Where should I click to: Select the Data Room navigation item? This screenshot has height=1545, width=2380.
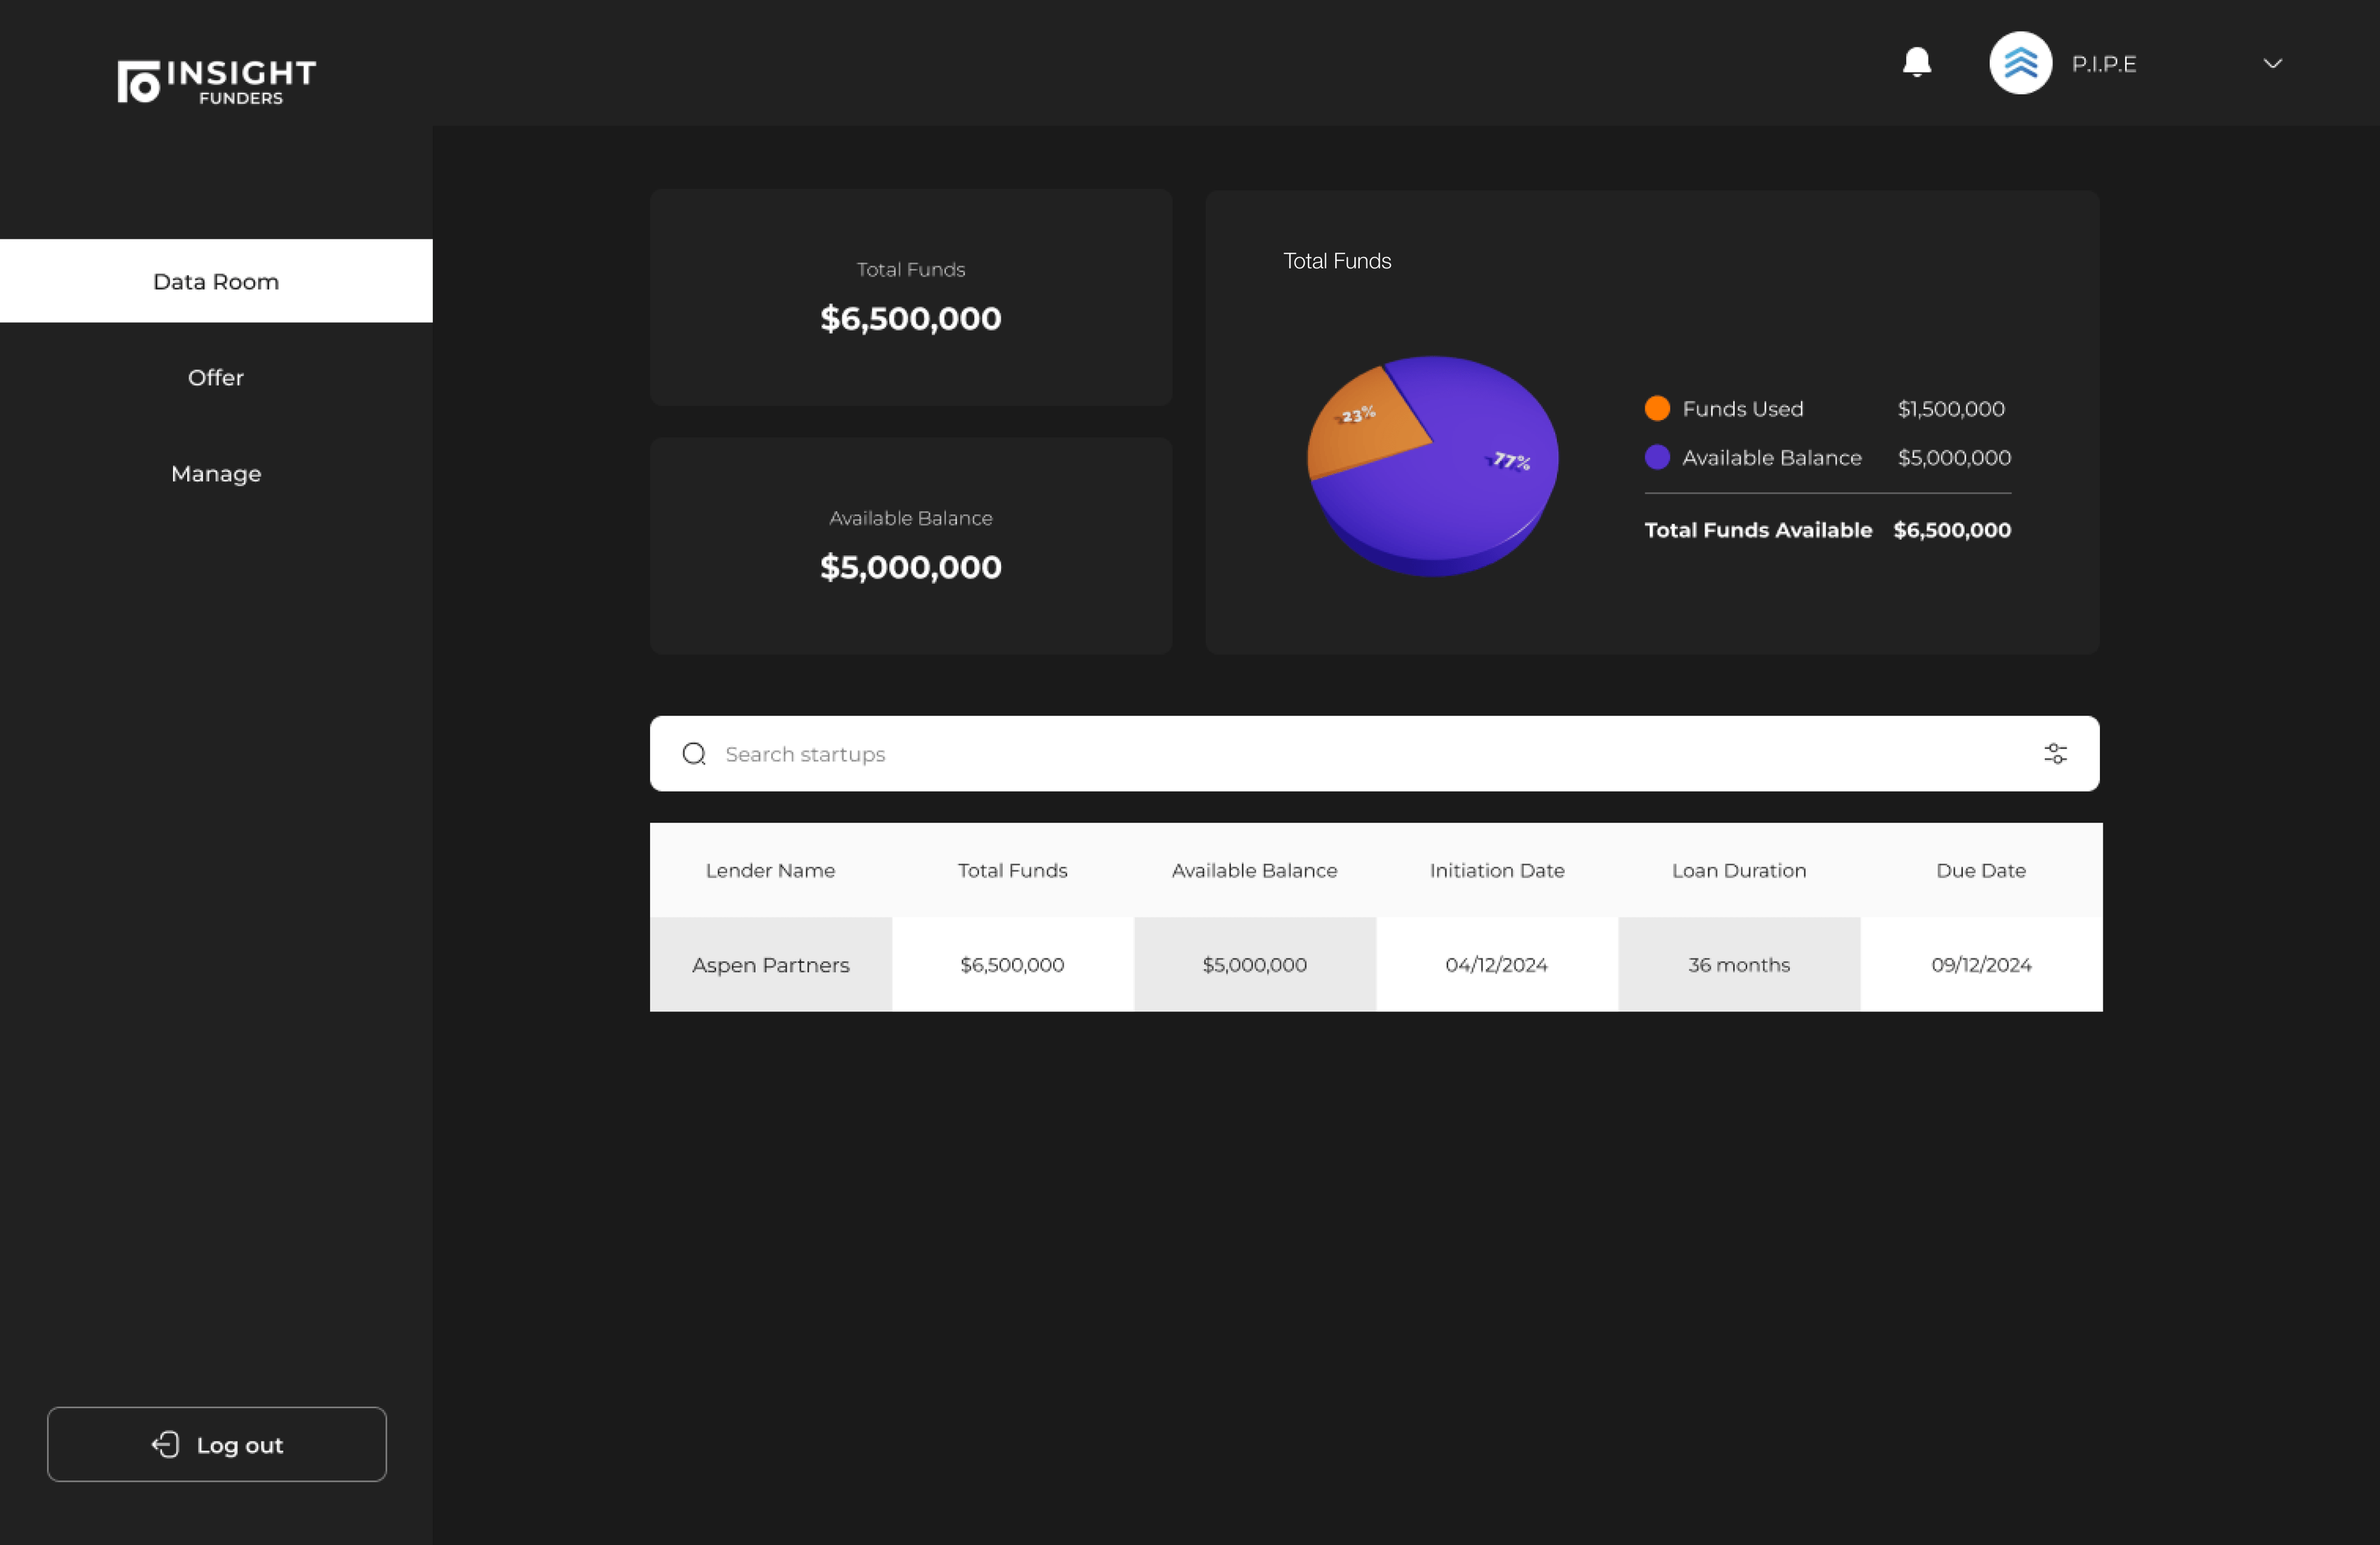pyautogui.click(x=216, y=281)
